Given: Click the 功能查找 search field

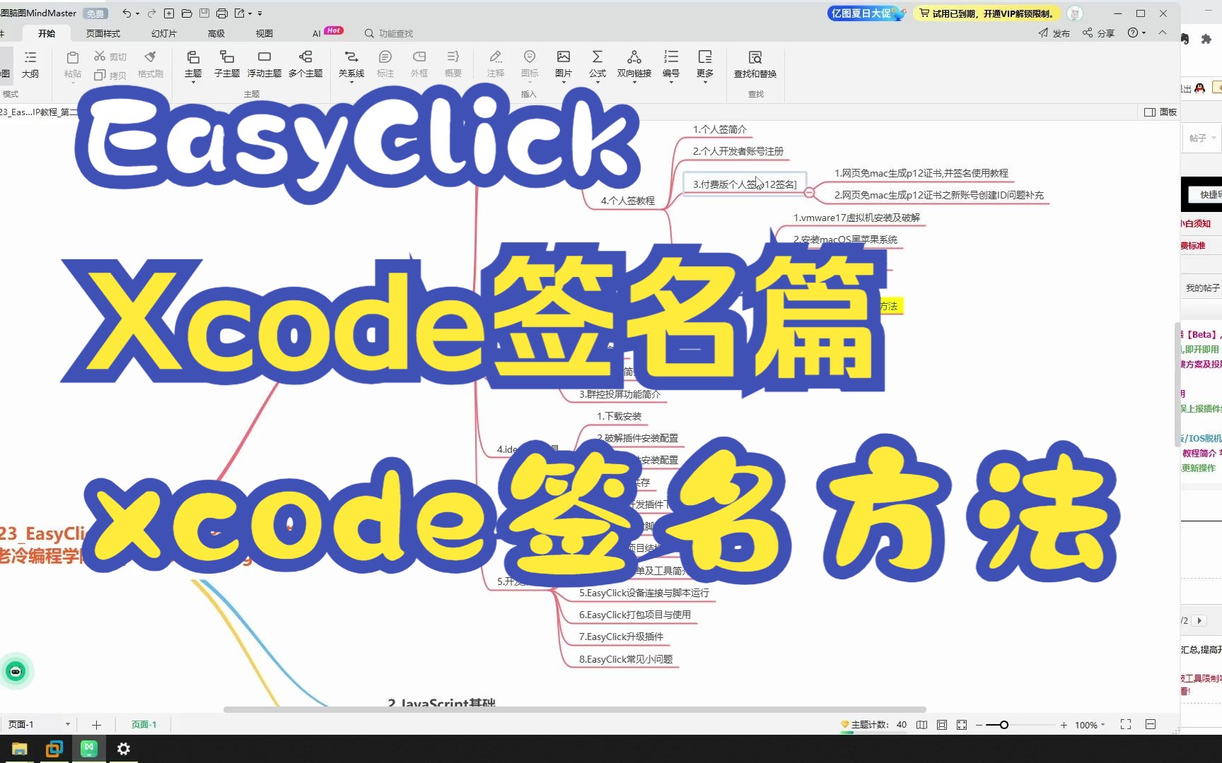Looking at the screenshot, I should pyautogui.click(x=389, y=33).
